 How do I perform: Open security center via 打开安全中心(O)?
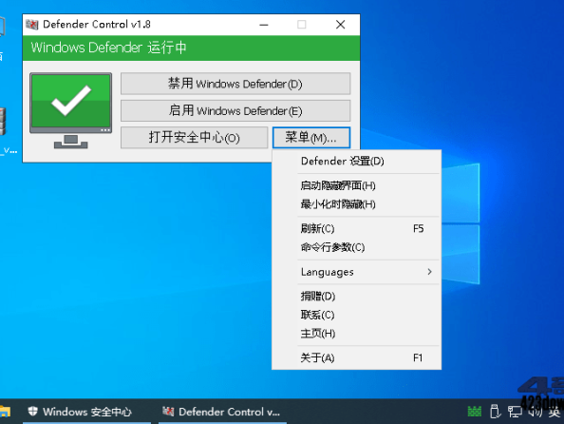point(195,137)
